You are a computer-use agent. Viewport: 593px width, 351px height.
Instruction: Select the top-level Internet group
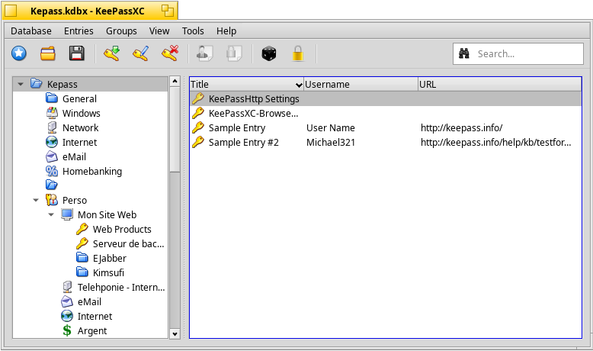[79, 143]
